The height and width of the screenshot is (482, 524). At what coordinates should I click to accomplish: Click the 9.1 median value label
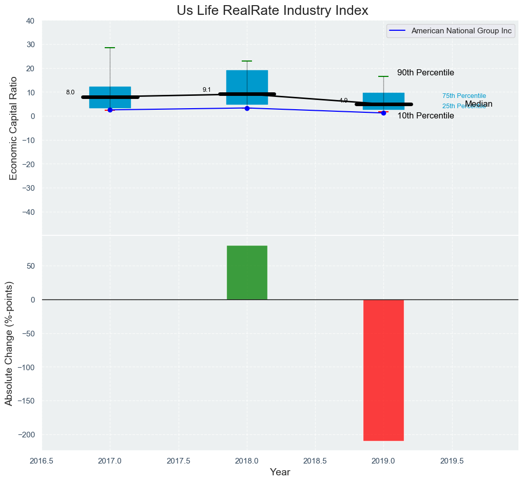click(x=207, y=90)
